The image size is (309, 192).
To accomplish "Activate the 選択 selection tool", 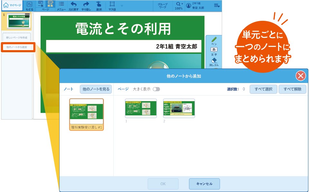I will coord(98,5).
